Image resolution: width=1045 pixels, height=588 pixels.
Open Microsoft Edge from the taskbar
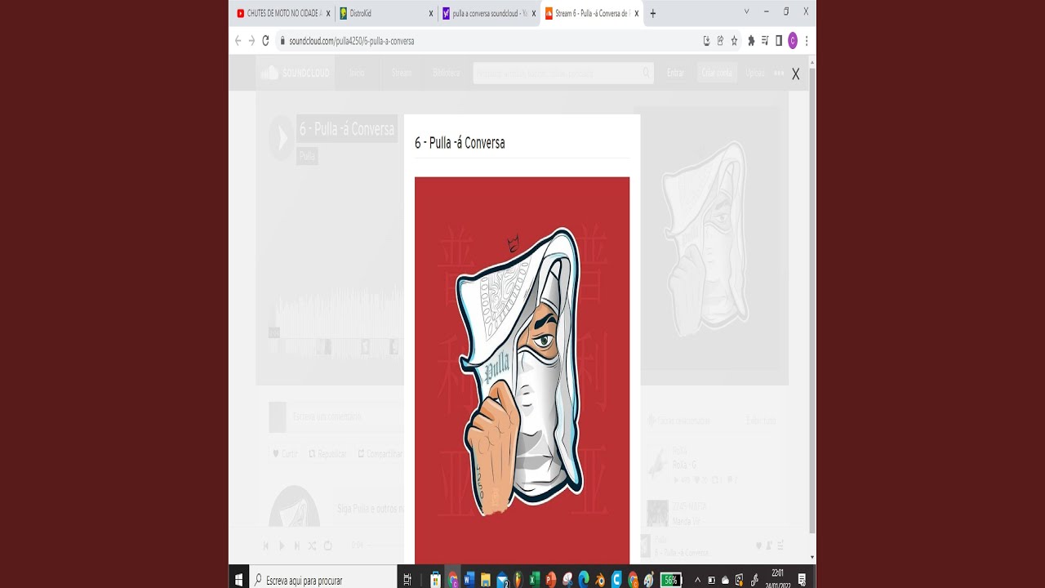click(584, 580)
